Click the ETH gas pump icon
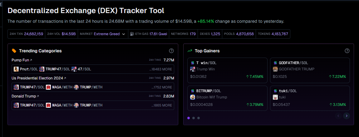The image size is (359, 137). click(x=132, y=34)
